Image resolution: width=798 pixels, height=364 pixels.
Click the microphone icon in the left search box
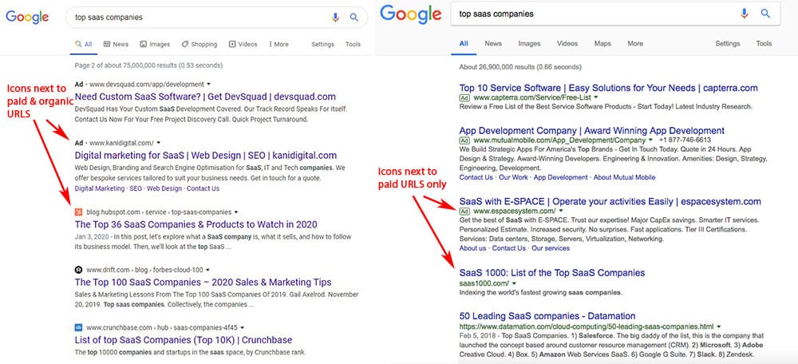335,18
